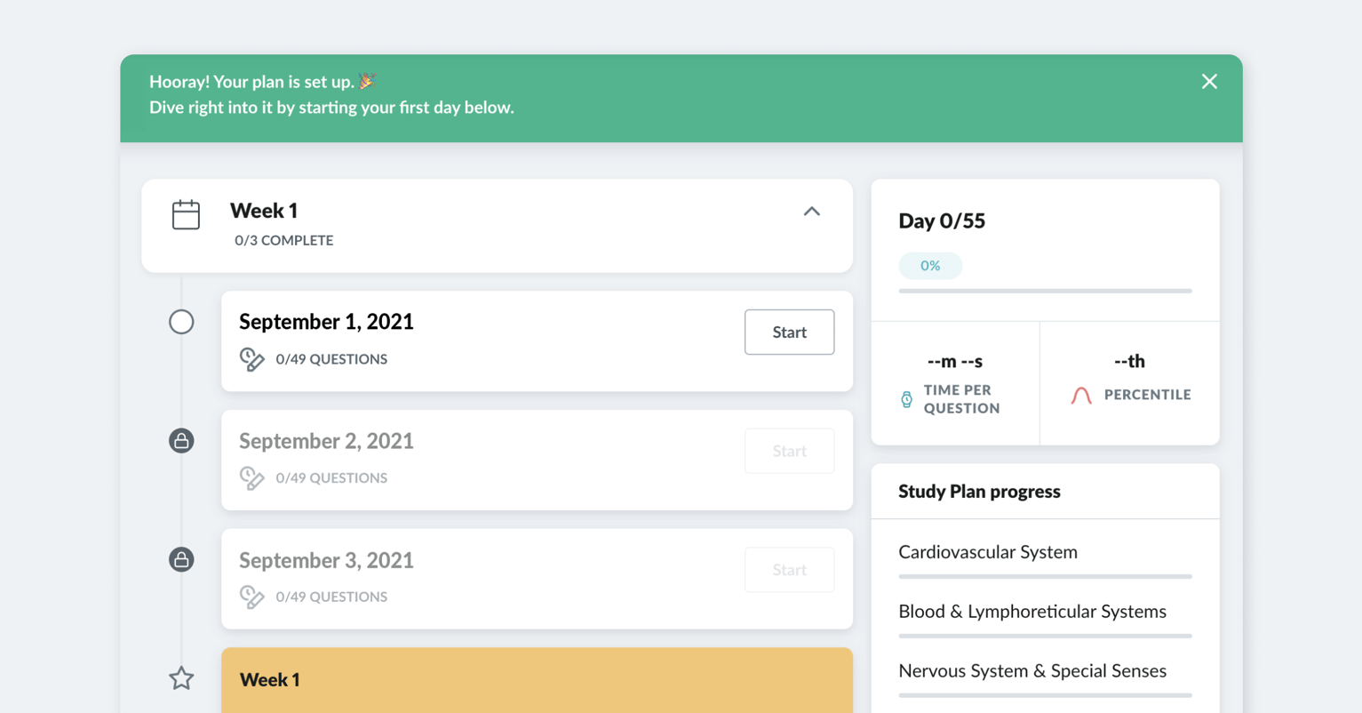This screenshot has width=1362, height=713.
Task: Start the September 1, 2021 study day
Action: [x=789, y=332]
